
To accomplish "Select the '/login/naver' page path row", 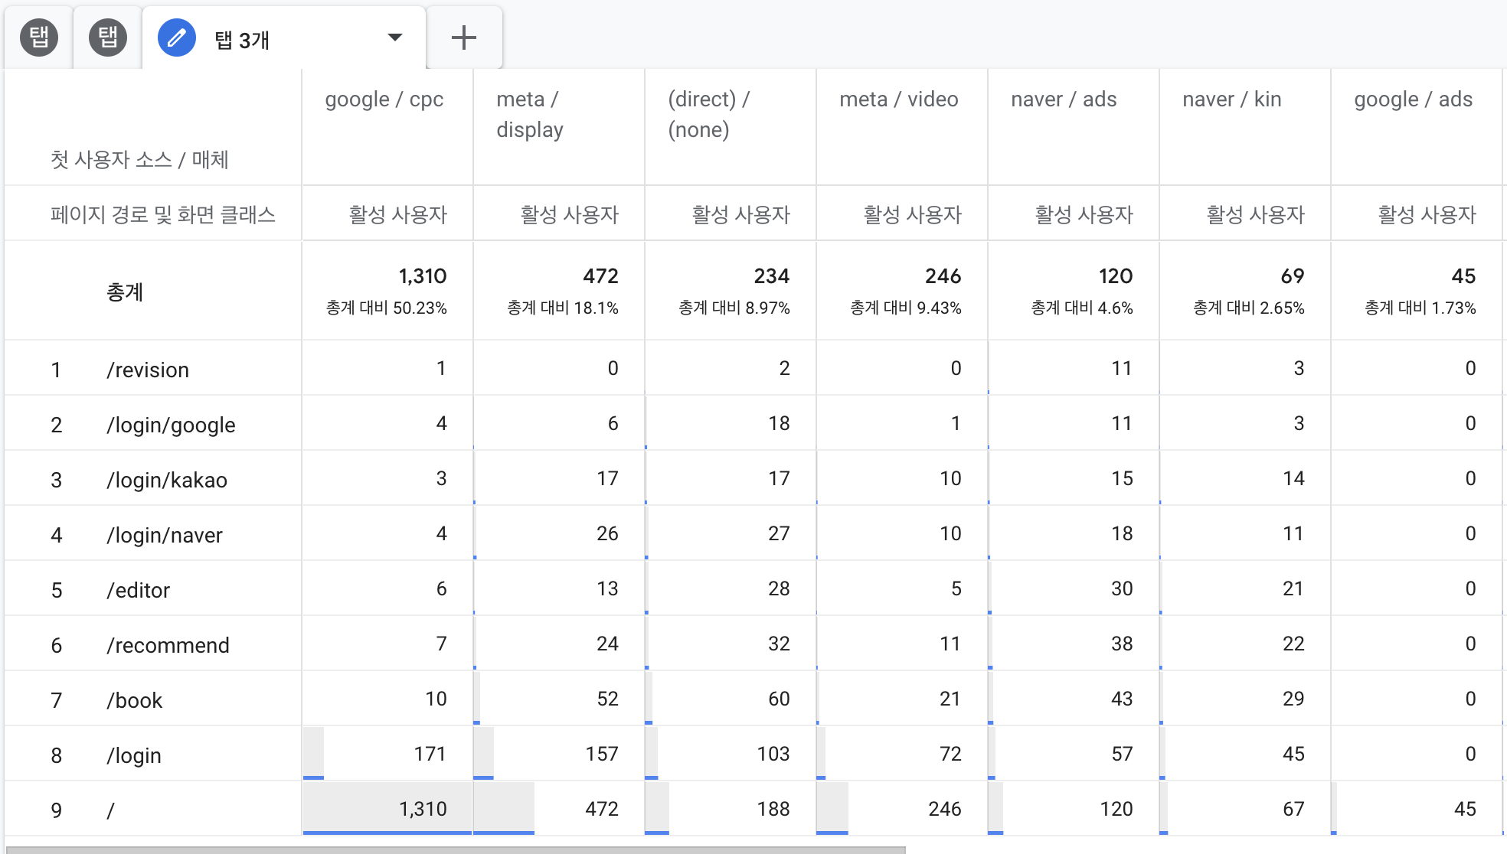I will coord(165,535).
